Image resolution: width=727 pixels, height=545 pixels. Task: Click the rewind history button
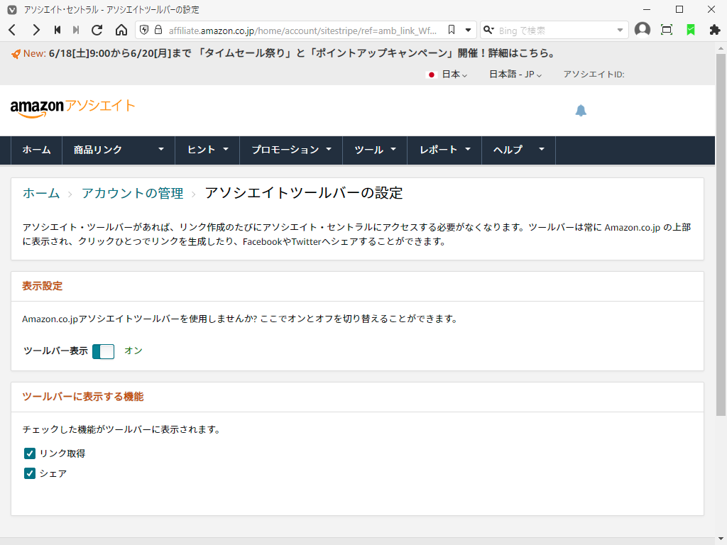(58, 30)
